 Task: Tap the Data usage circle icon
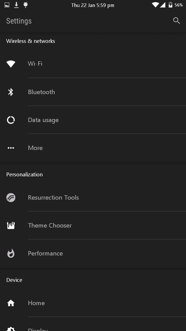(x=11, y=120)
